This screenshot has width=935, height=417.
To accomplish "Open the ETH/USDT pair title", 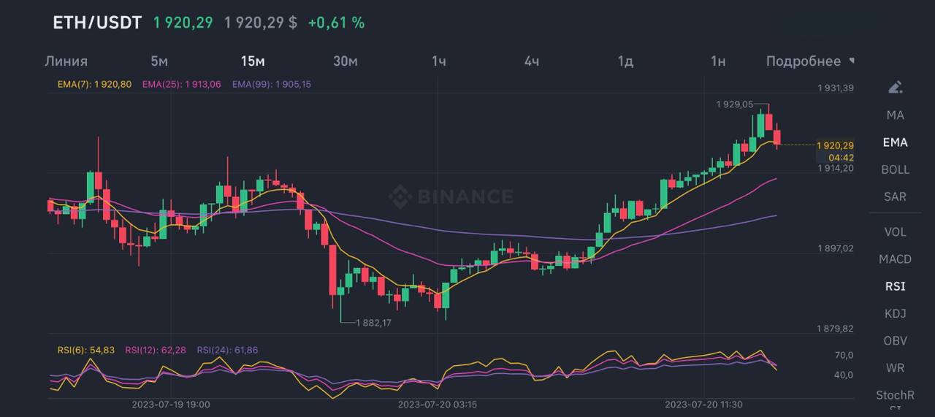I will coord(96,23).
